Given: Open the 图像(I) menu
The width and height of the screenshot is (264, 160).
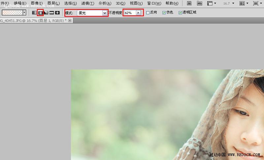Looking at the screenshot, I should pos(37,3).
